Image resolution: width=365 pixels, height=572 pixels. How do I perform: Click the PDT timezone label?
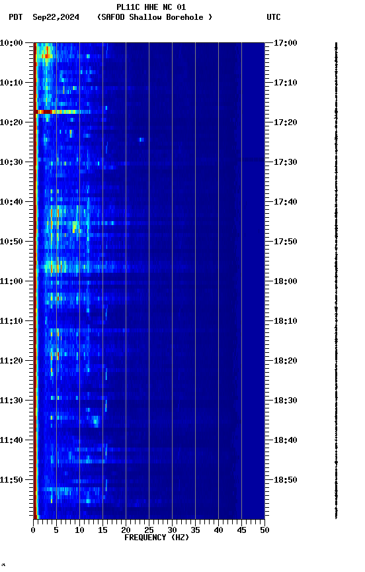16,17
